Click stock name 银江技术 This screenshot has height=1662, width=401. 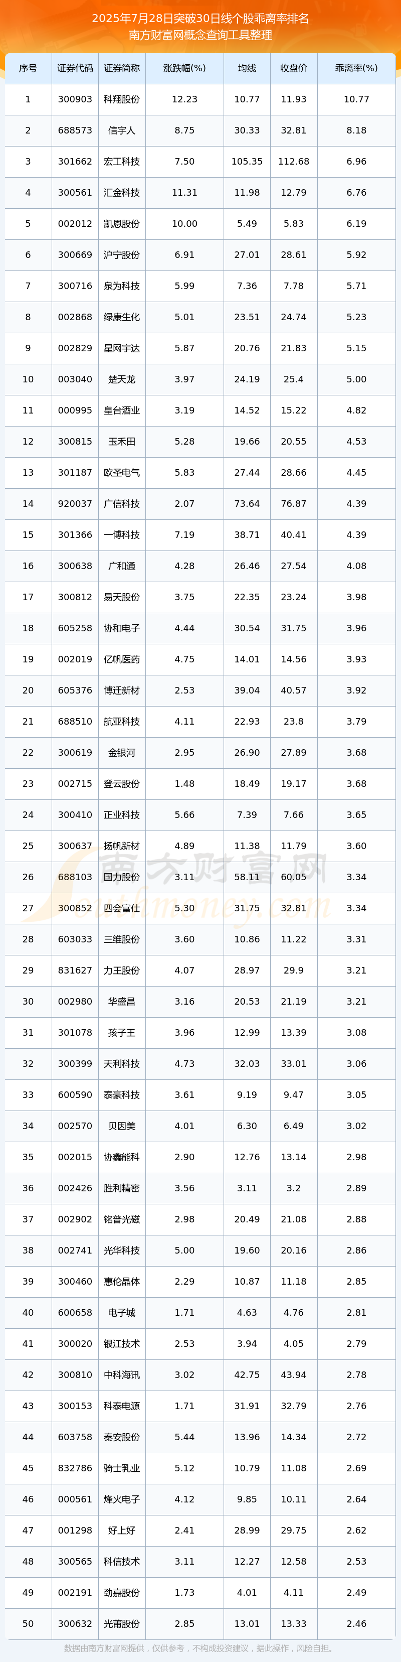point(122,1344)
